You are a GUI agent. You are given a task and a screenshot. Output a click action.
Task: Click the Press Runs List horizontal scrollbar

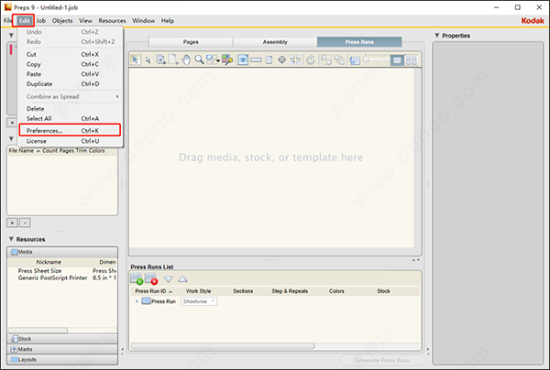click(x=223, y=346)
